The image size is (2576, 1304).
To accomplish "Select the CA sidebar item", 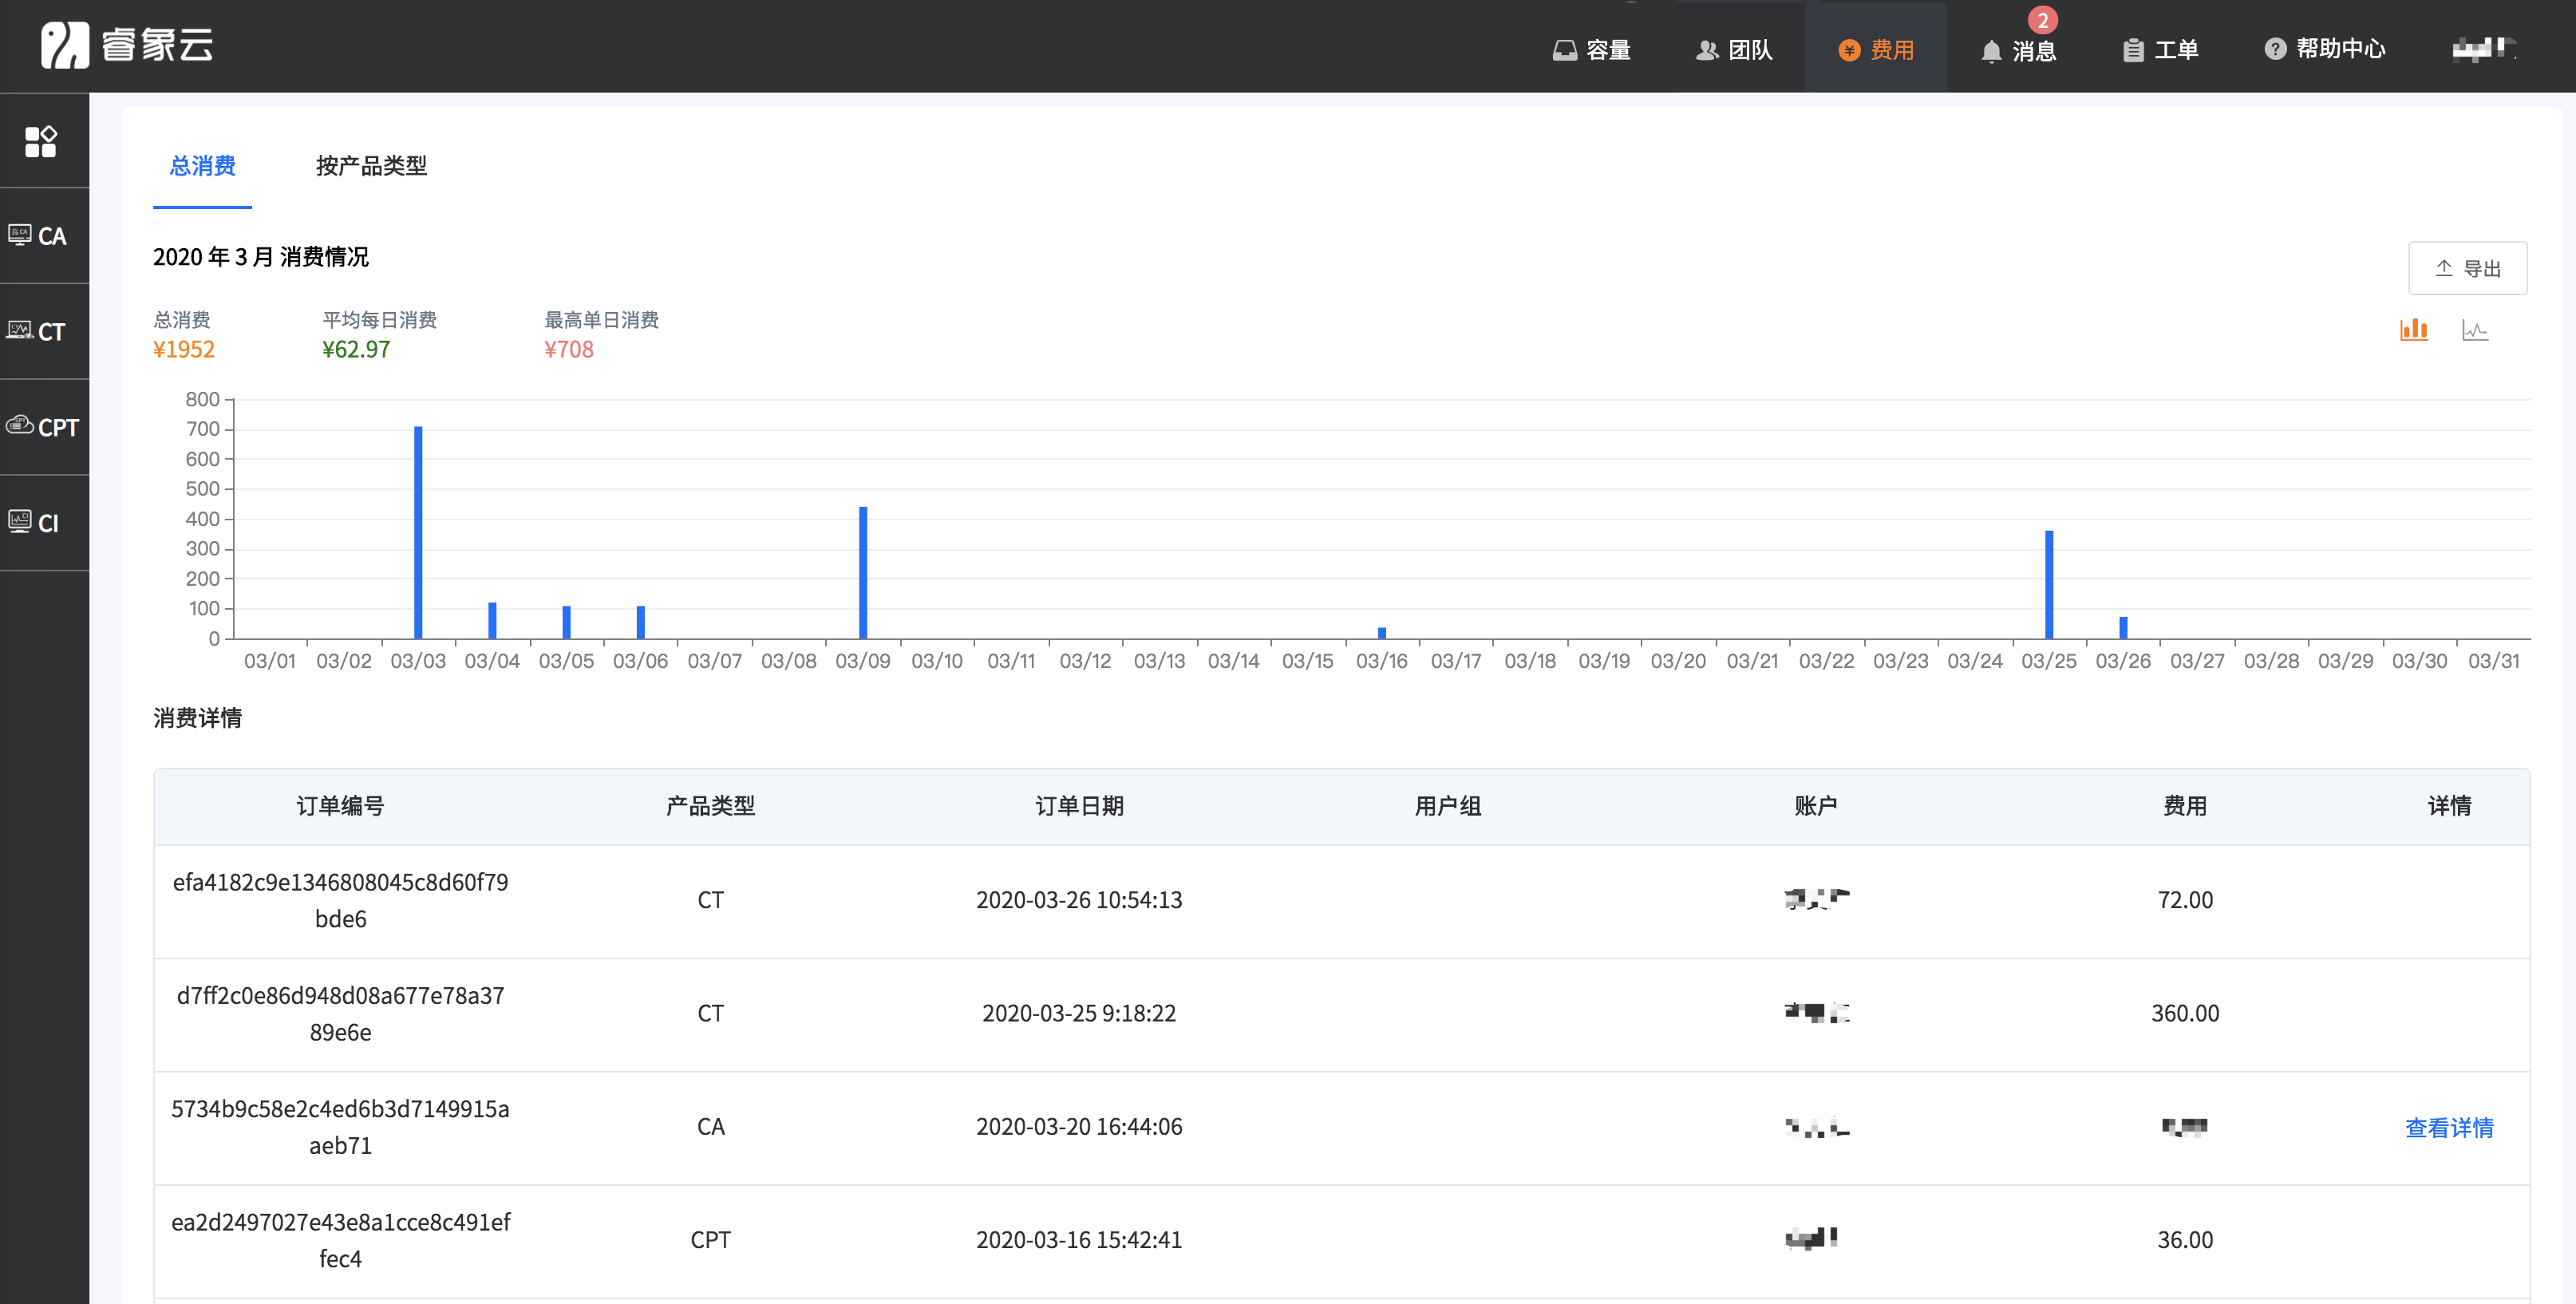I will coord(41,236).
